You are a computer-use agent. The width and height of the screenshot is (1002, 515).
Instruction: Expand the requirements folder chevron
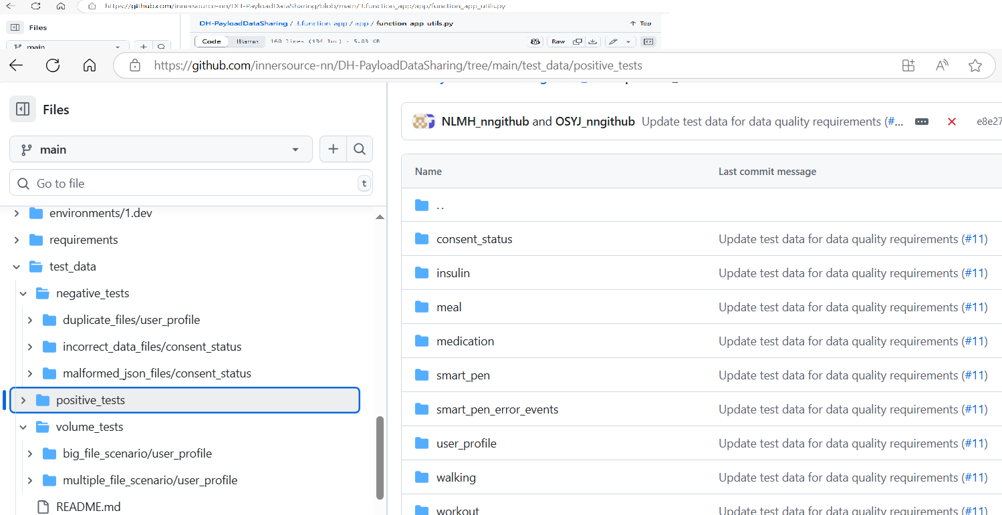[x=17, y=240]
